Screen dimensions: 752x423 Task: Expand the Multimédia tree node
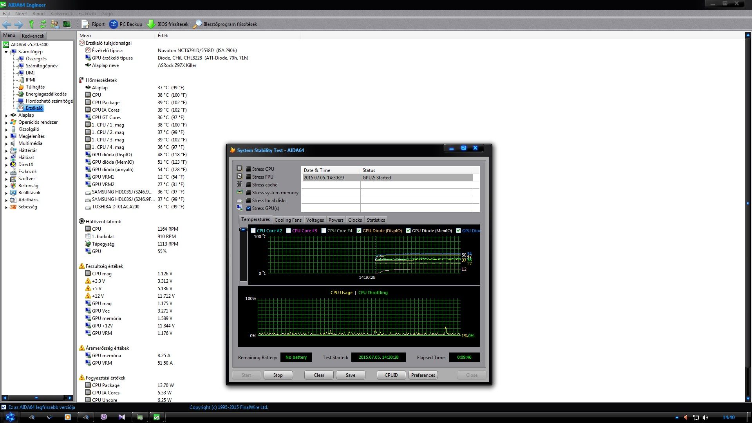point(6,144)
